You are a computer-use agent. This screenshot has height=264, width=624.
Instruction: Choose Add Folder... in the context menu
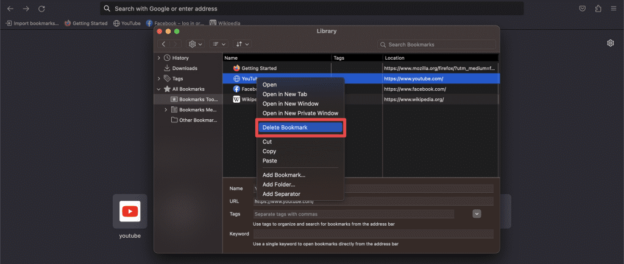click(278, 184)
